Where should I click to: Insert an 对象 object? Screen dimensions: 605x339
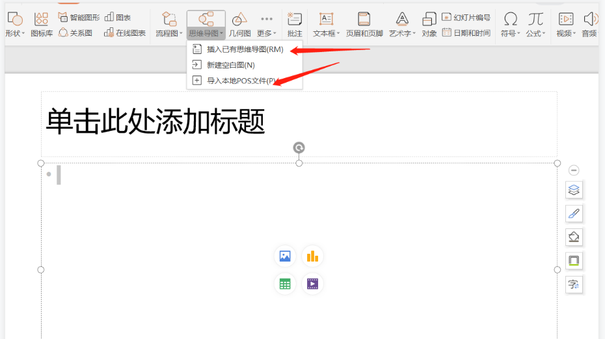pos(429,24)
